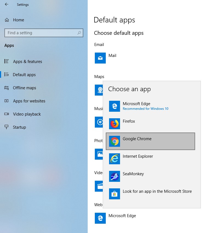Click the Firefox logo icon

coord(115,124)
